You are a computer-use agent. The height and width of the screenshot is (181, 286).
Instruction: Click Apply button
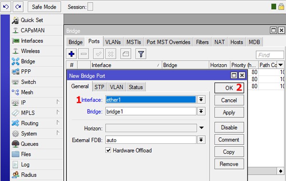coord(229,113)
